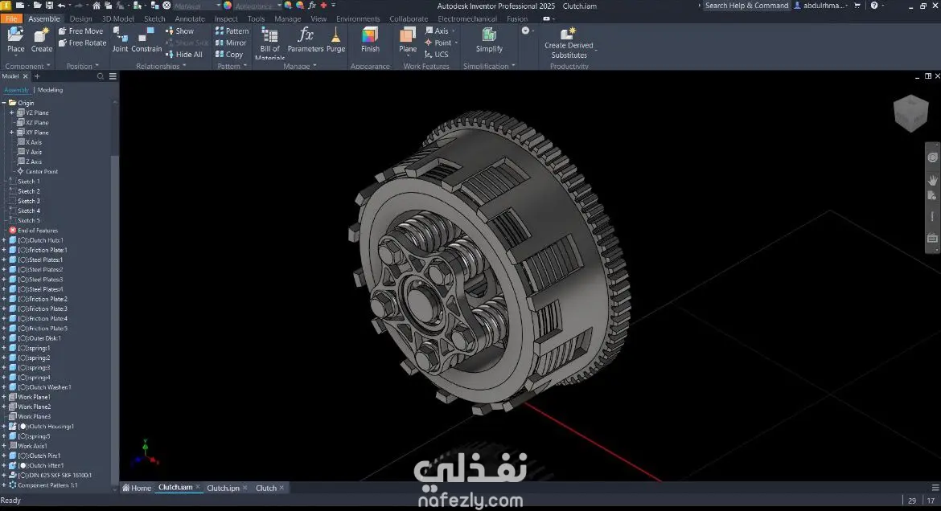Switch to the Clutch.ipn document tab
This screenshot has width=941, height=511.
[224, 488]
